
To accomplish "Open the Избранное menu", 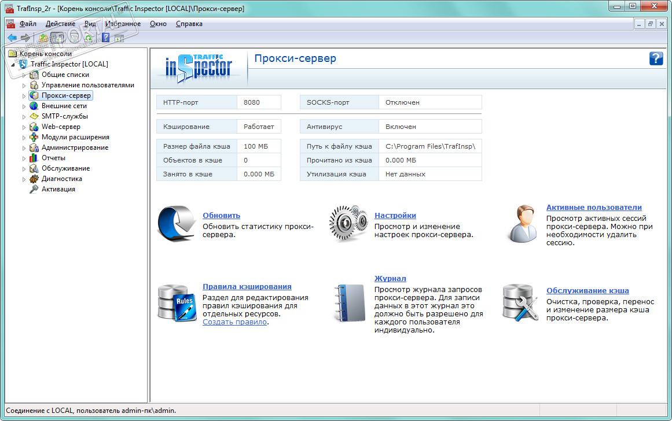I will click(123, 24).
